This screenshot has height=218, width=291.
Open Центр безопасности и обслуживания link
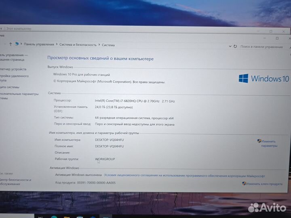tap(15, 182)
